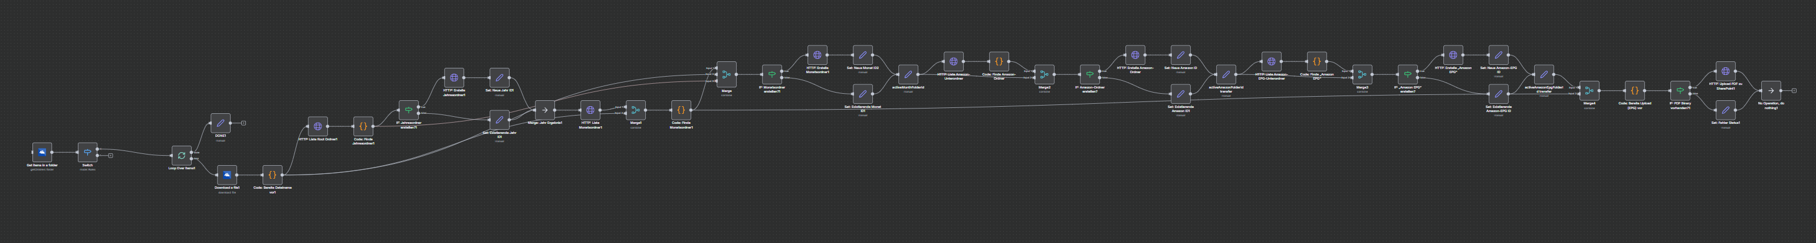Select the Merge1 combine node

tap(635, 110)
